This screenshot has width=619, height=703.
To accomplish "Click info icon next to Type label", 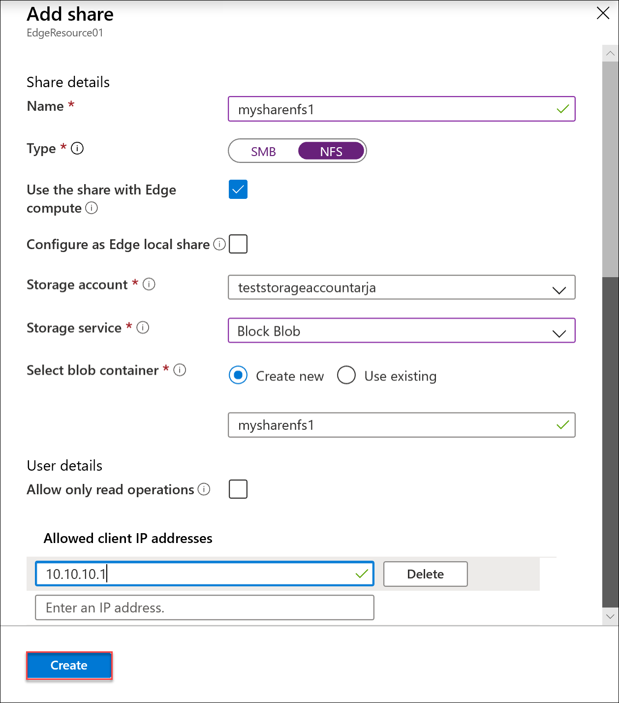I will tap(77, 148).
